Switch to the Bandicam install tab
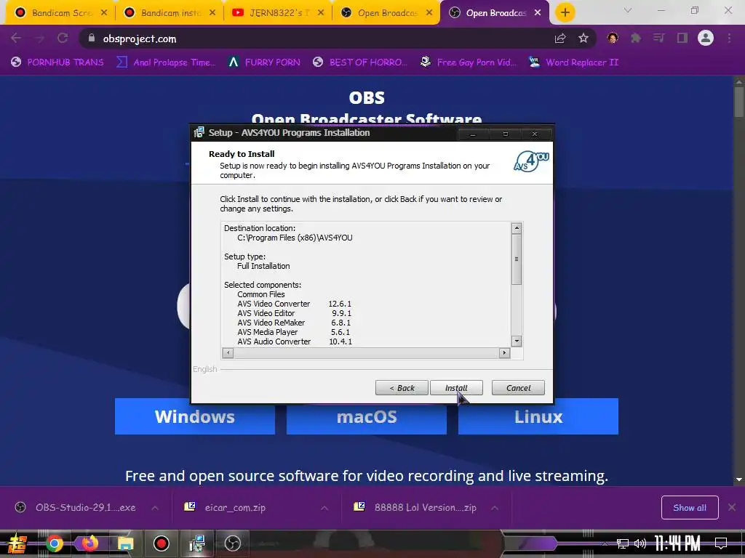The width and height of the screenshot is (745, 558). tap(170, 13)
